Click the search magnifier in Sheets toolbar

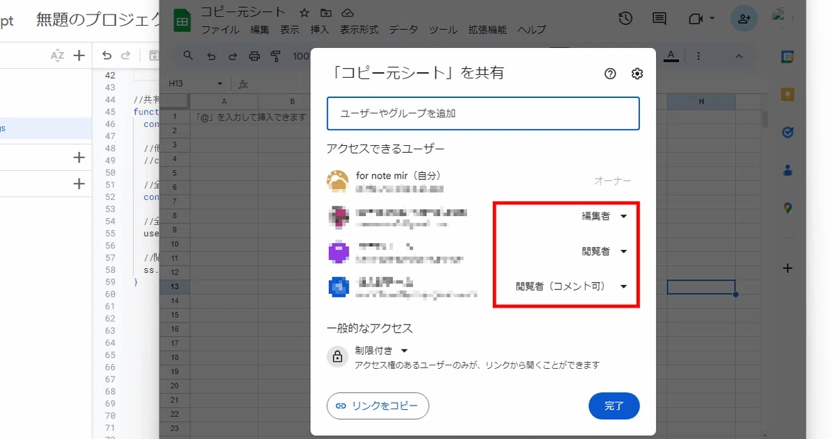coord(188,56)
